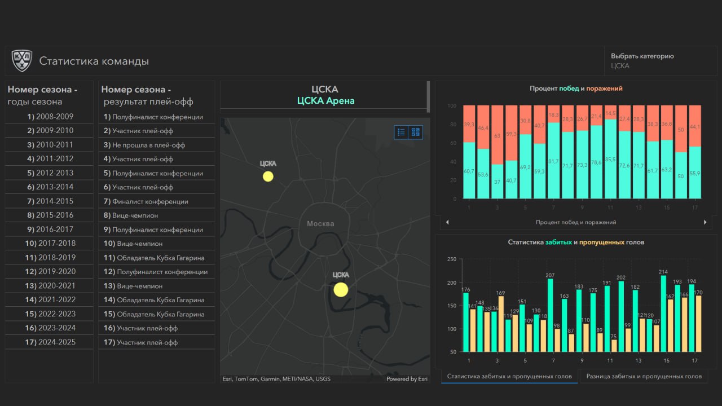The image size is (722, 406).
Task: Click result 8) Вице-чемпион
Action: pos(157,215)
